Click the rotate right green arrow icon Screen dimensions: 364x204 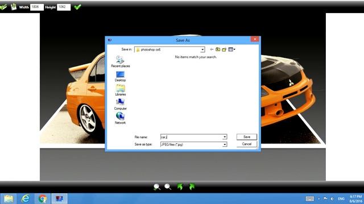[192, 186]
